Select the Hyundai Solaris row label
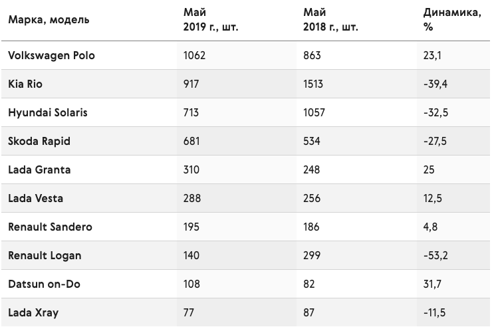This screenshot has height=327, width=492. (x=48, y=113)
